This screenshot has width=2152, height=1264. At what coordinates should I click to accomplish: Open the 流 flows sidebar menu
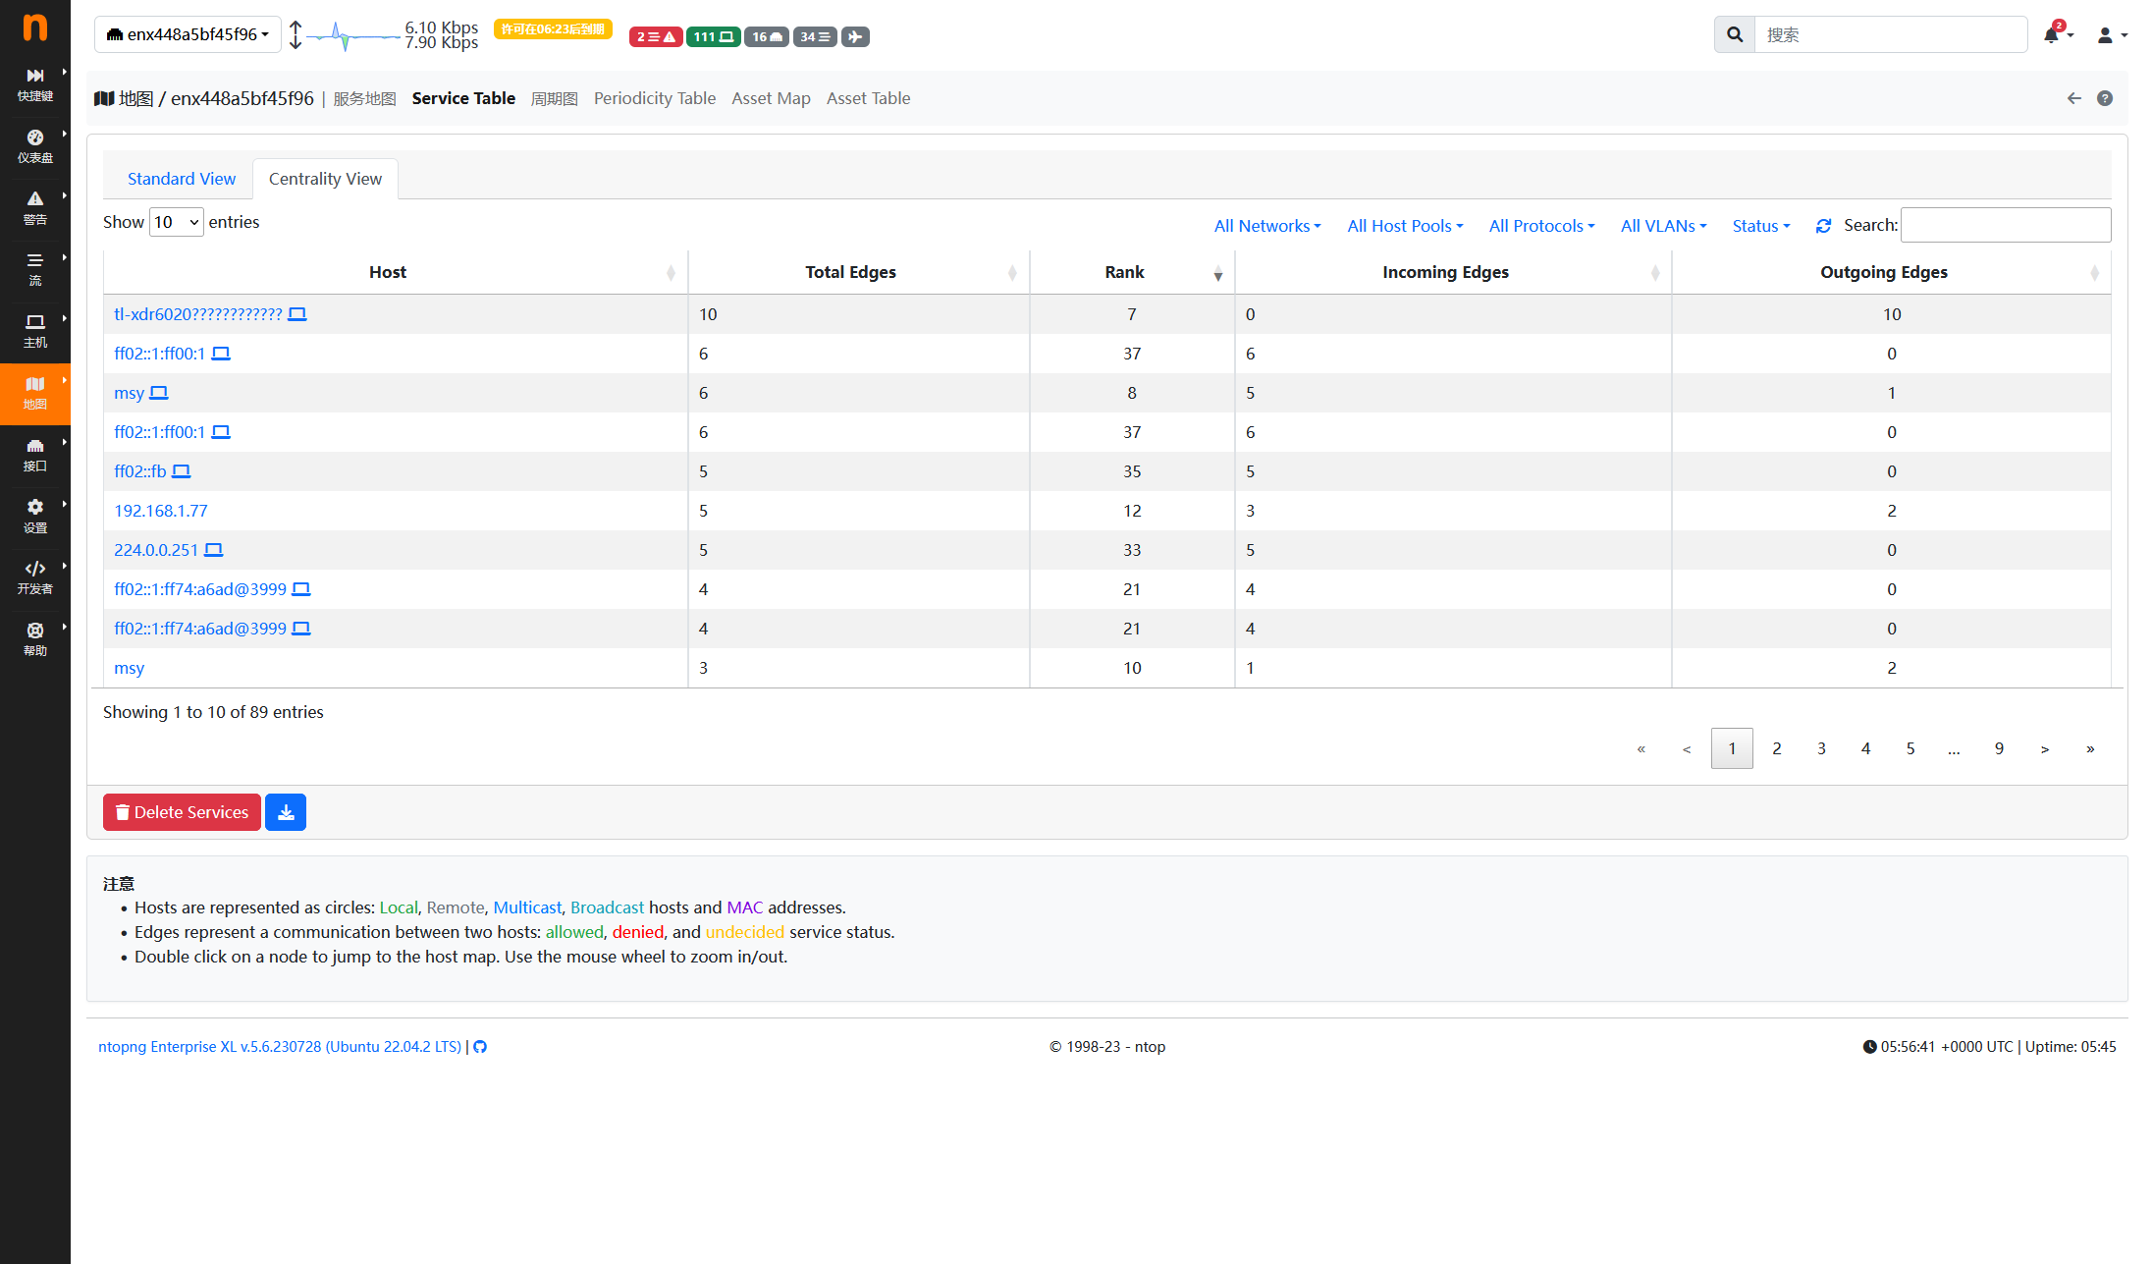(35, 270)
